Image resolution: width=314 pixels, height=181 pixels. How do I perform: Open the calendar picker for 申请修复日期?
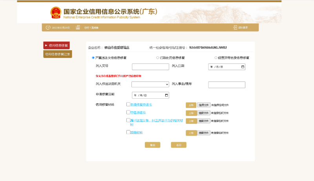point(166,95)
